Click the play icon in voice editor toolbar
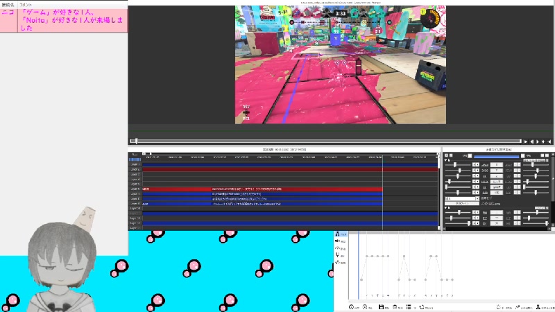 coord(352,306)
